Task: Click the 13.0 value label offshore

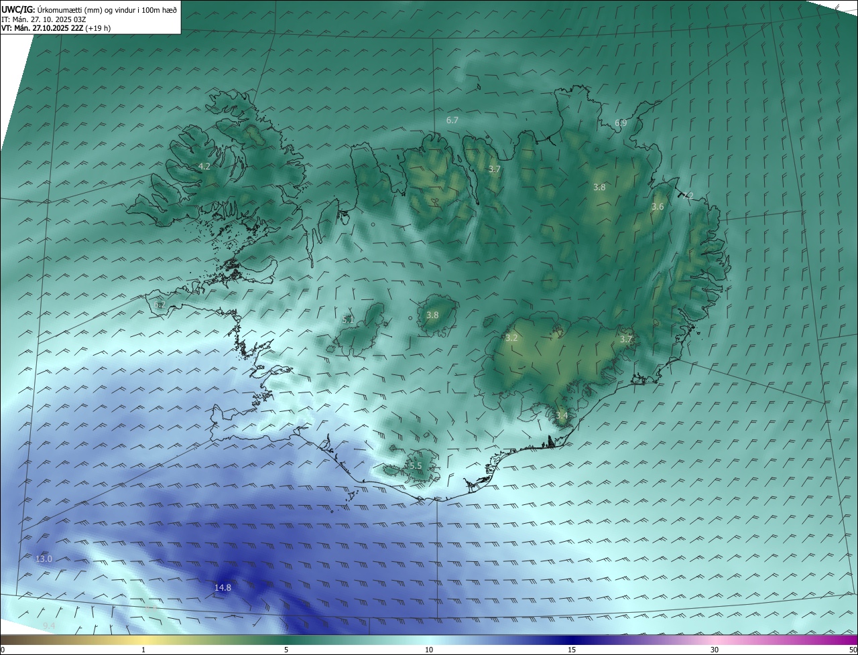Action: 44,559
